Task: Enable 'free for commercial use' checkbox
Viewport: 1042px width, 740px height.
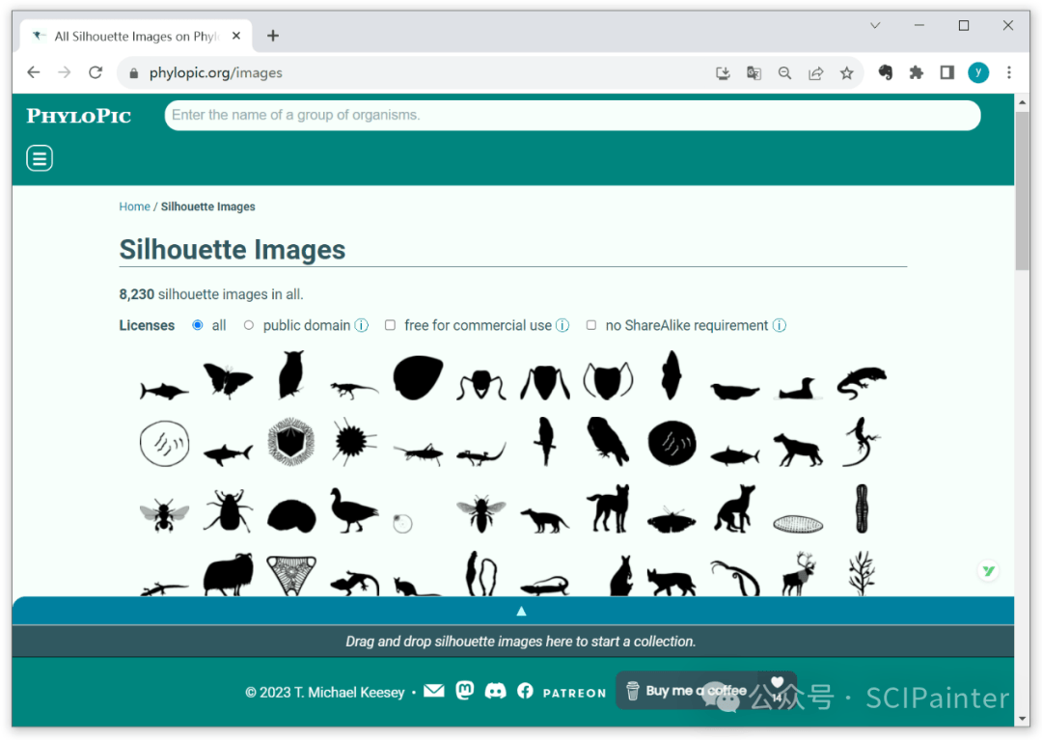Action: click(x=390, y=326)
